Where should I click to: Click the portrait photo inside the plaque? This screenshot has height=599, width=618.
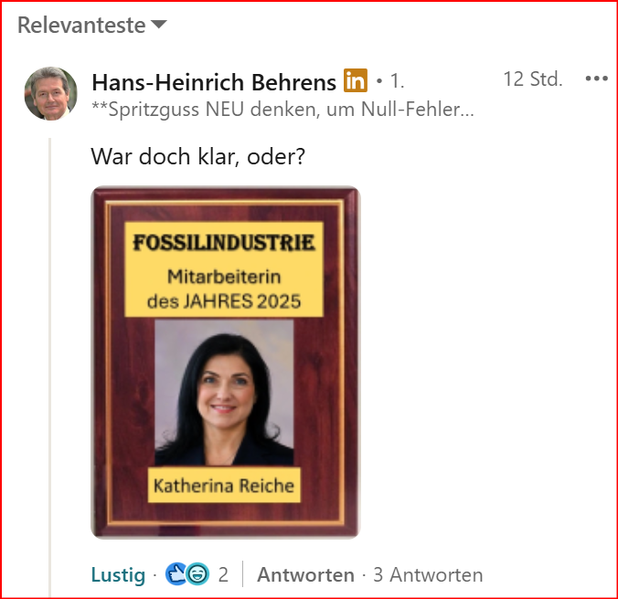click(224, 393)
